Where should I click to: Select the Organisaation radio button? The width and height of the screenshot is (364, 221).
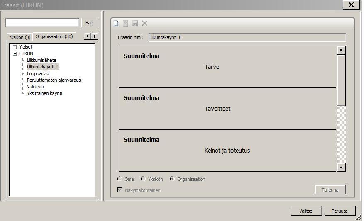coord(172,179)
